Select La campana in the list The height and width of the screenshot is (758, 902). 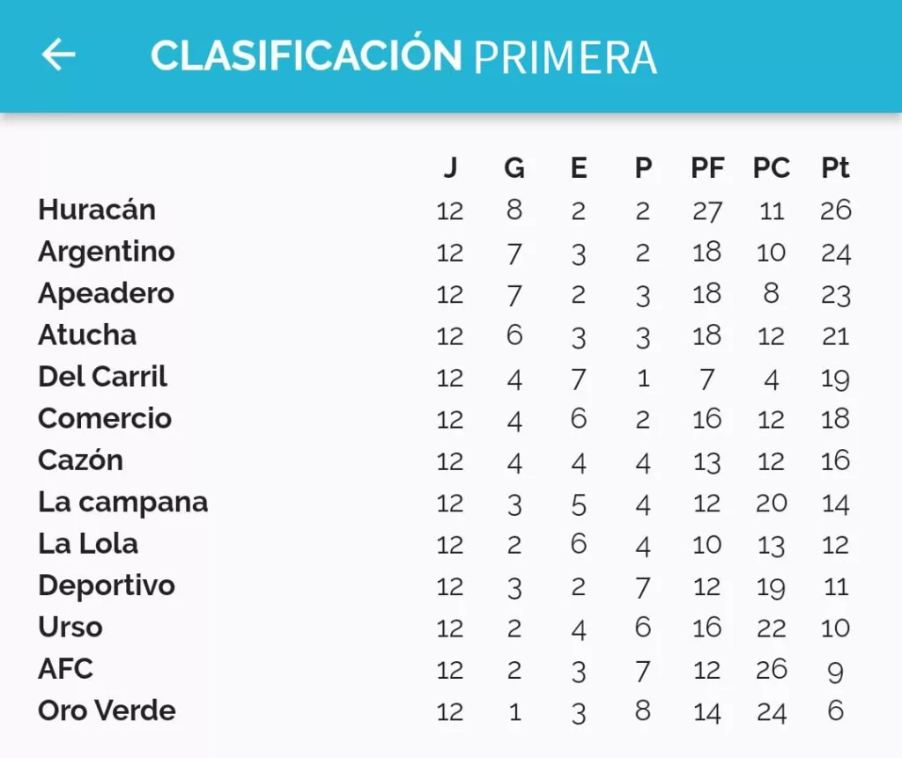[x=123, y=502]
